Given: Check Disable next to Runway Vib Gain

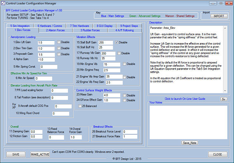Looking at the screenshot, I should [119, 53].
